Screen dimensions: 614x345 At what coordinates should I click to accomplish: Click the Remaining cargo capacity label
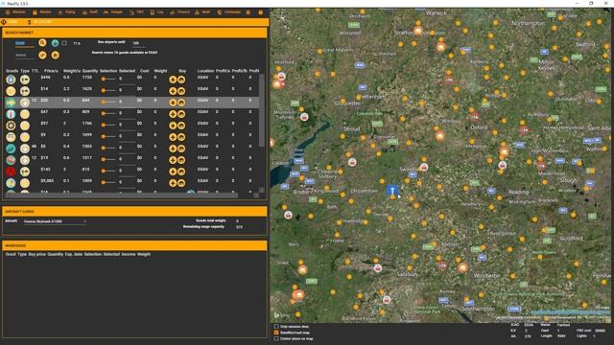pyautogui.click(x=204, y=227)
